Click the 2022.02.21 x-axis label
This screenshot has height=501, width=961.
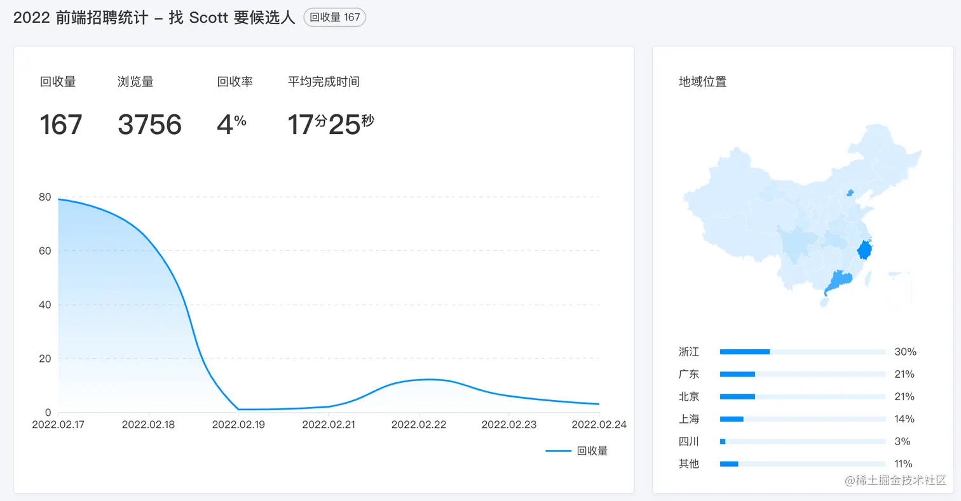pos(329,425)
